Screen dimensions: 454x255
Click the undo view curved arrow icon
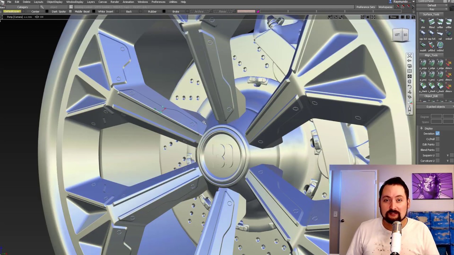pyautogui.click(x=410, y=87)
